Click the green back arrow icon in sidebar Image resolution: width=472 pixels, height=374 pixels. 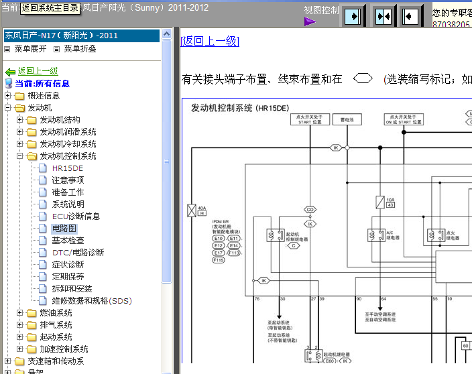pos(11,72)
